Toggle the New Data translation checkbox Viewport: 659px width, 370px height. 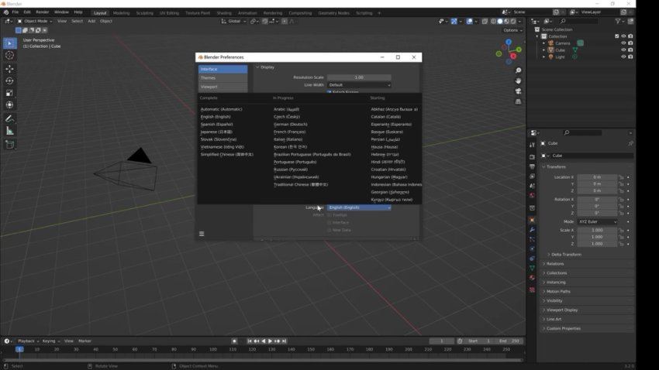point(329,230)
